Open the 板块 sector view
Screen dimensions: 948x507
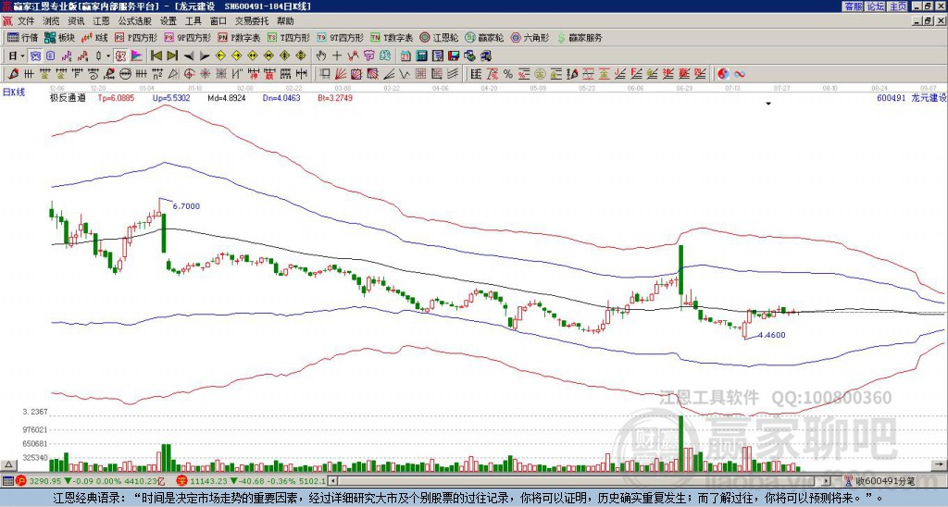point(59,37)
